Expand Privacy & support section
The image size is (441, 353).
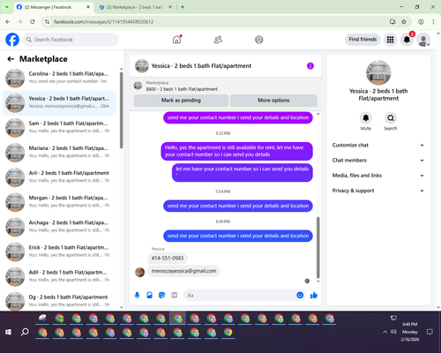tap(378, 191)
